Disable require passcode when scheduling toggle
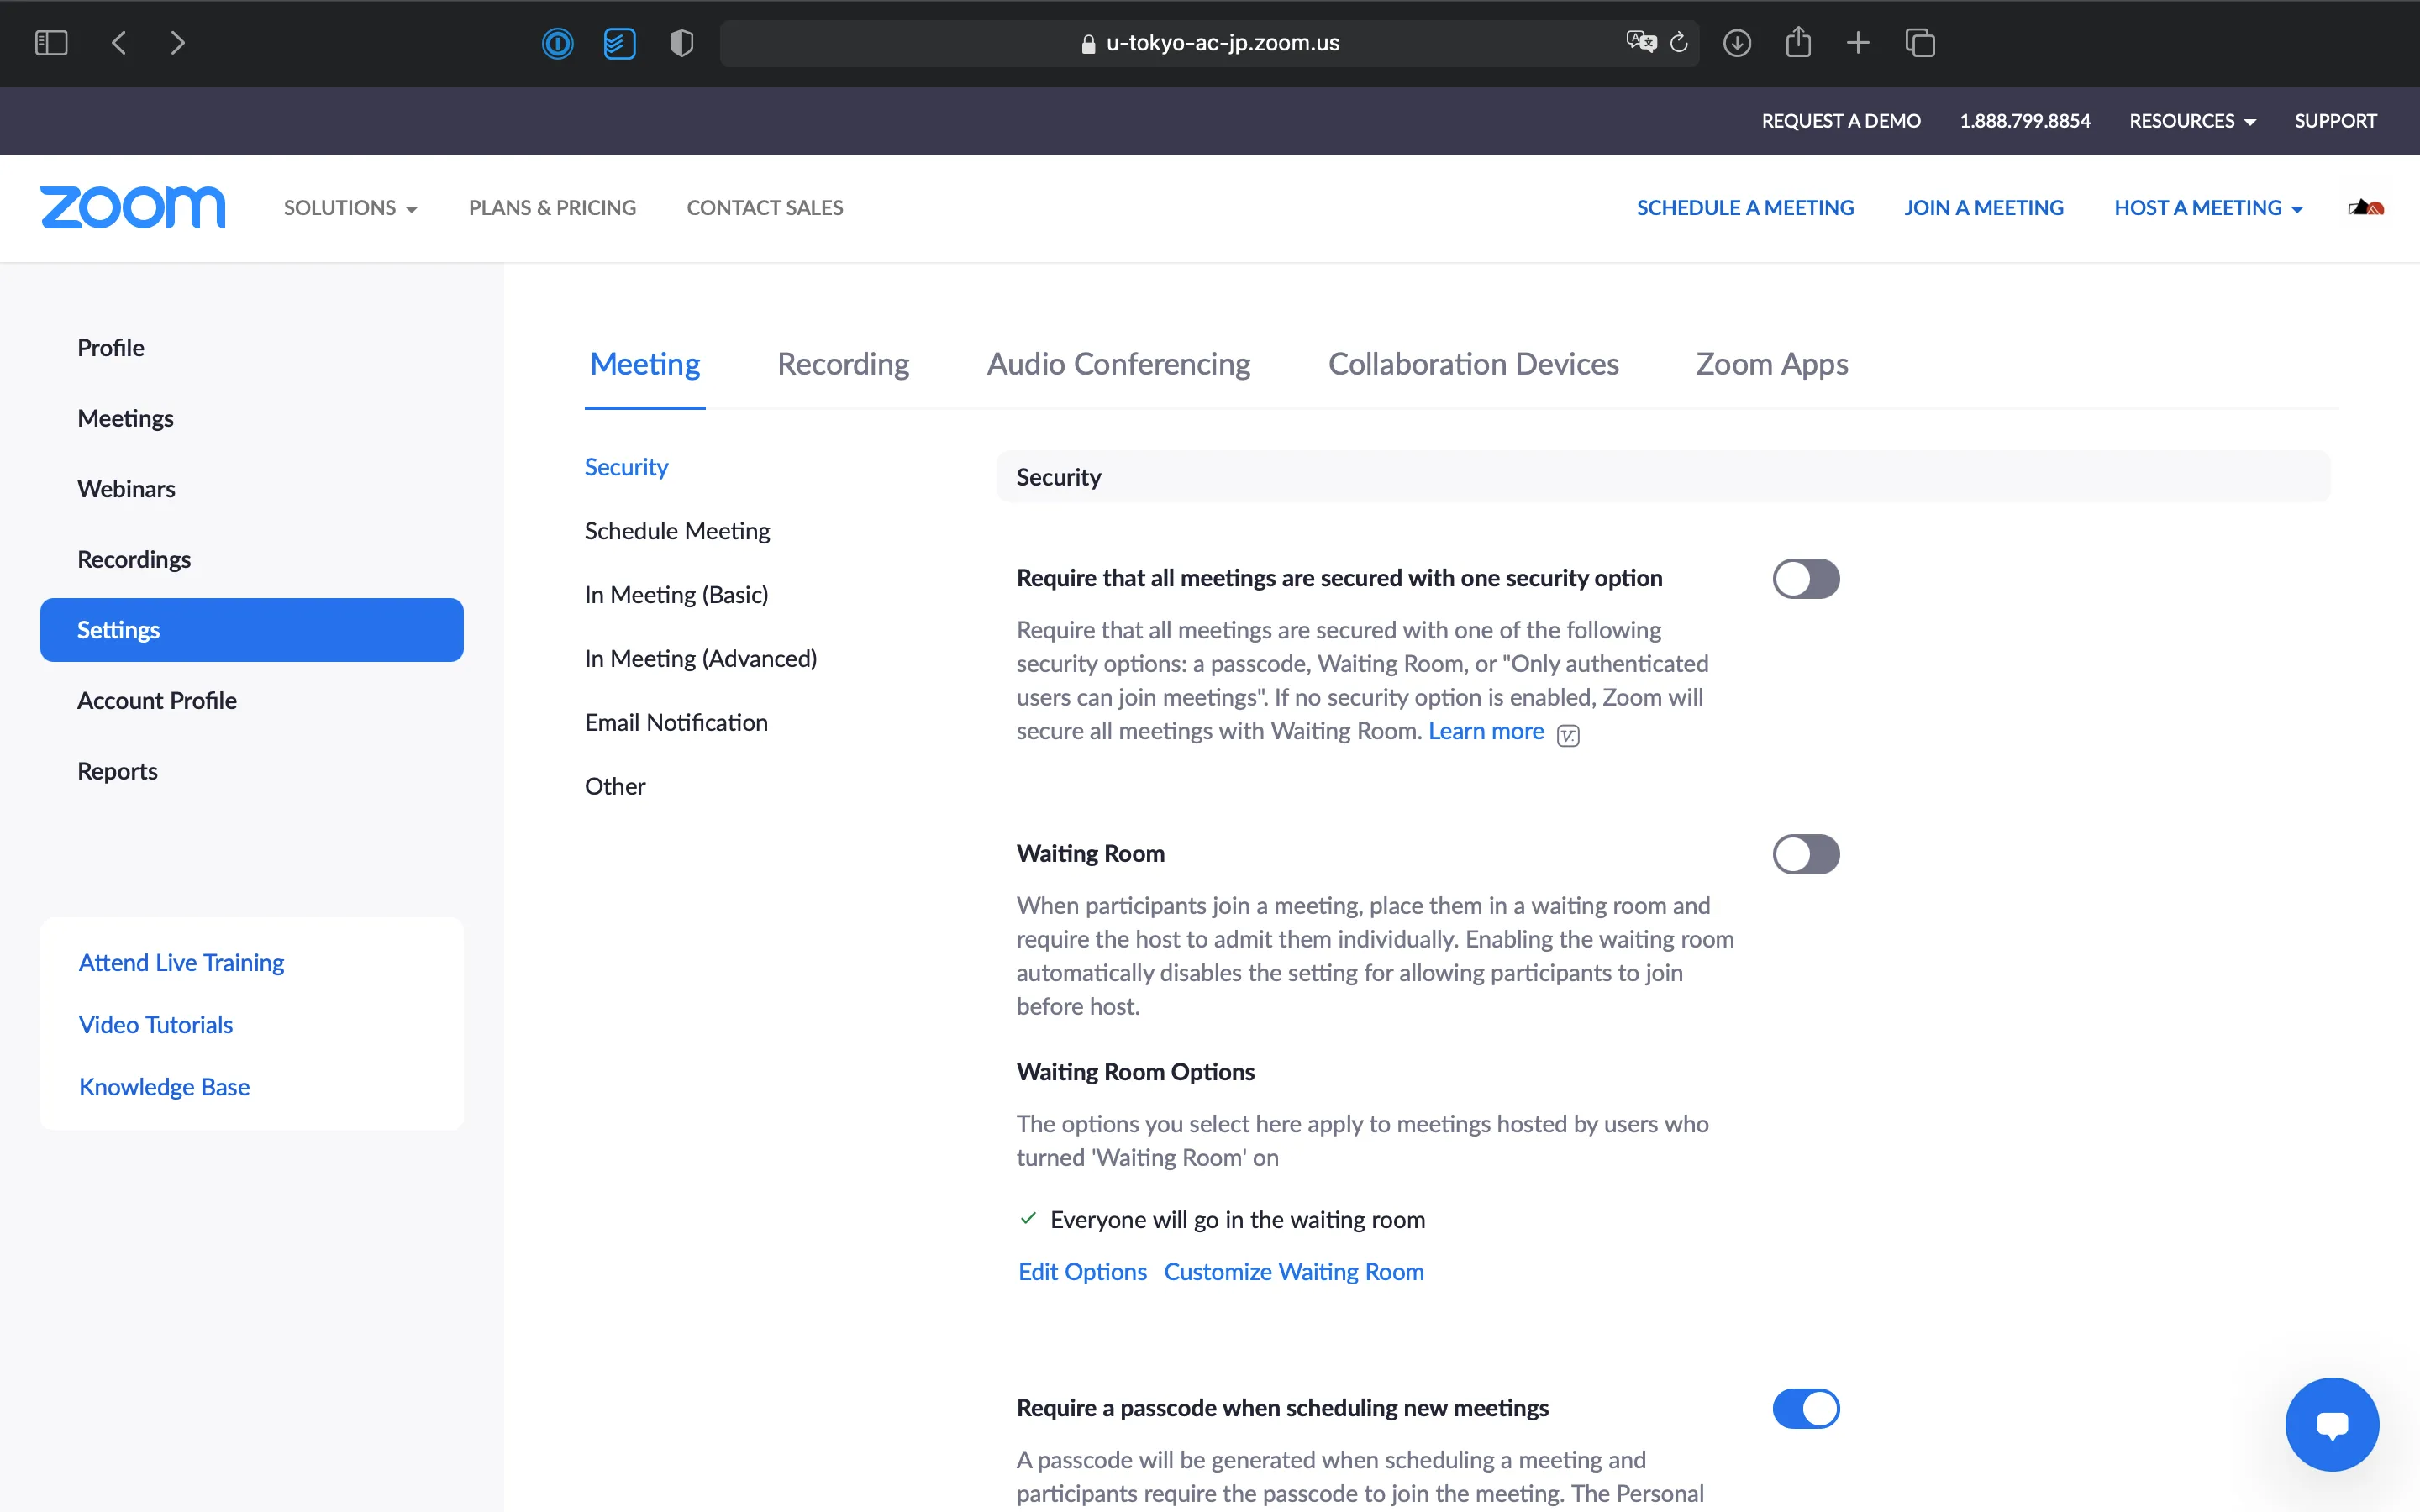 click(1805, 1408)
